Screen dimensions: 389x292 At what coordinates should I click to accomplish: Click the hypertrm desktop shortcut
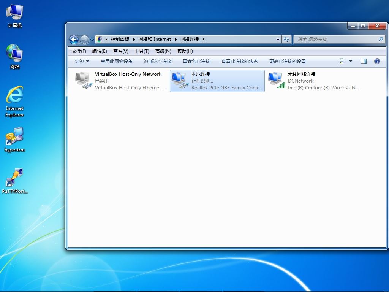pos(15,140)
